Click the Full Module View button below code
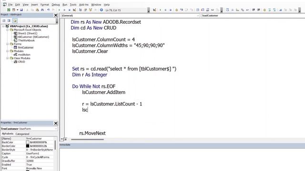Viewport: 305px width, 171px height. coord(66,139)
